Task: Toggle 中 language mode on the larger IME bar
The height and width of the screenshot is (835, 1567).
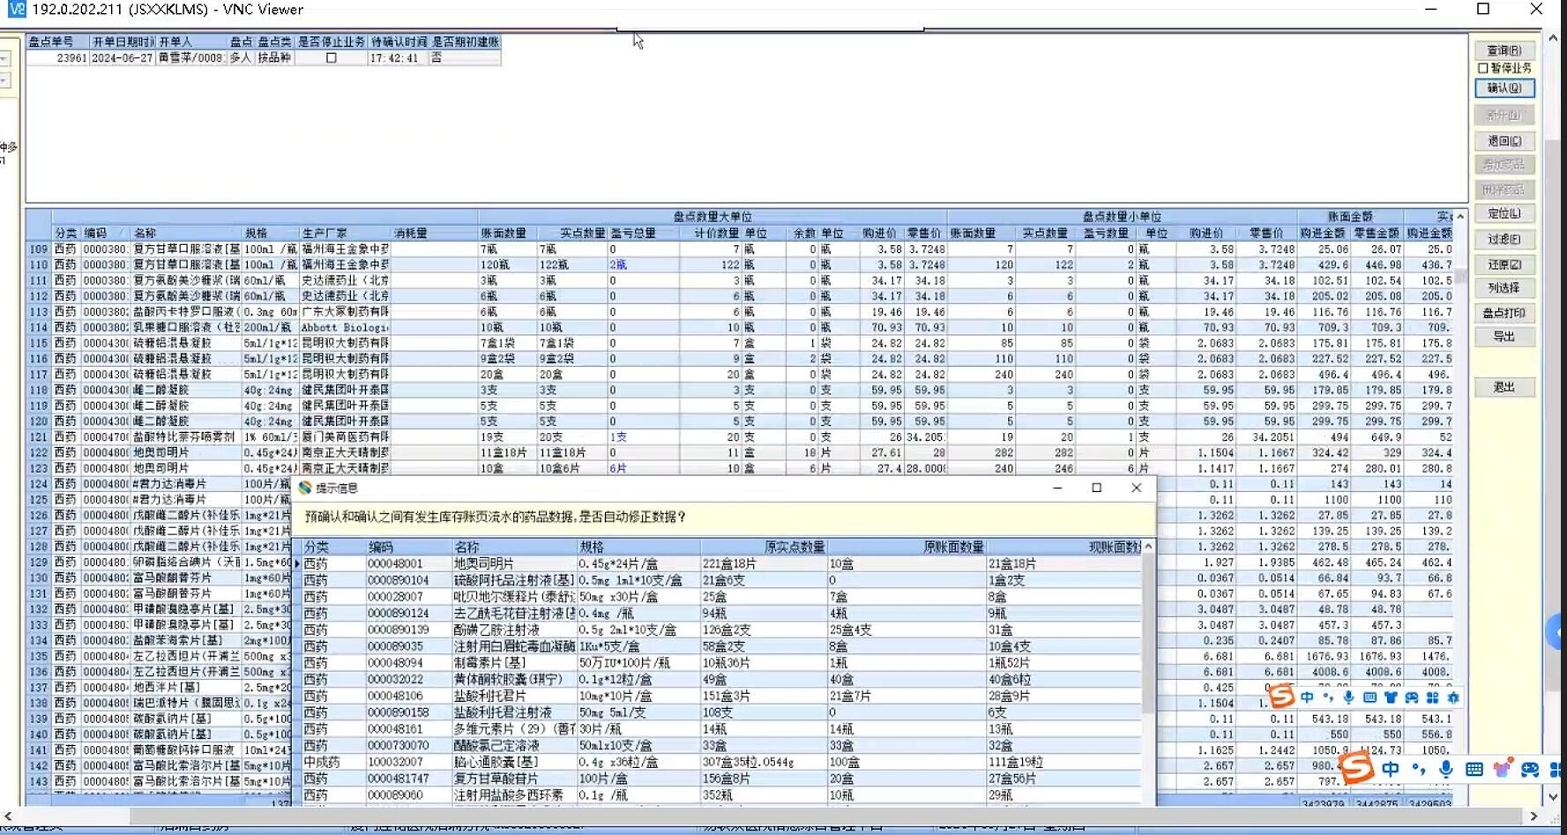Action: click(x=1391, y=769)
